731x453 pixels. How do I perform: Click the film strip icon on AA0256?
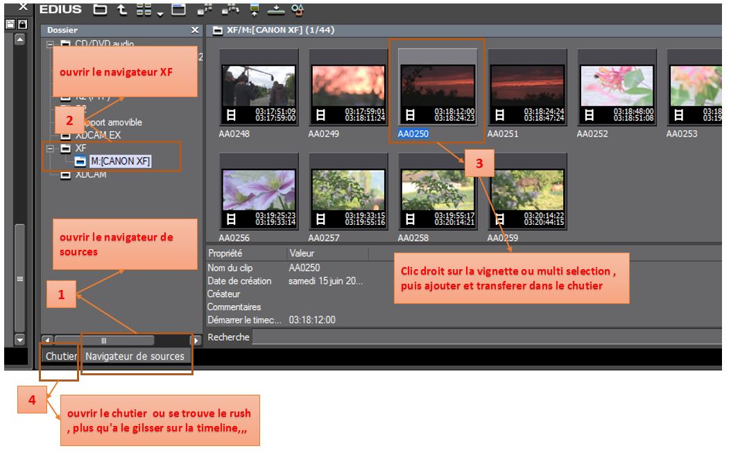[231, 219]
